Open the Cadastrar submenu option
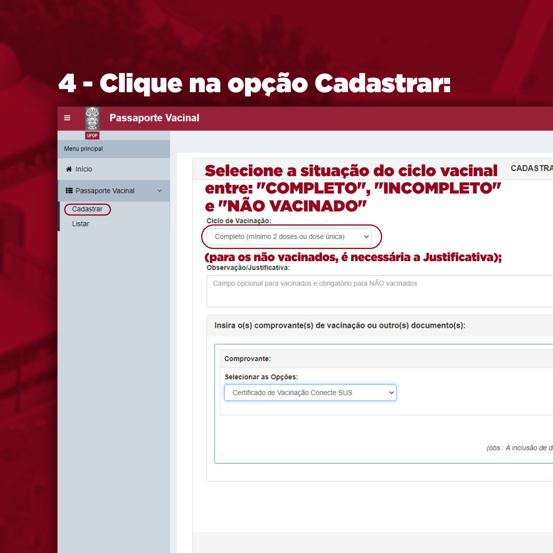The height and width of the screenshot is (553, 553). click(x=88, y=209)
